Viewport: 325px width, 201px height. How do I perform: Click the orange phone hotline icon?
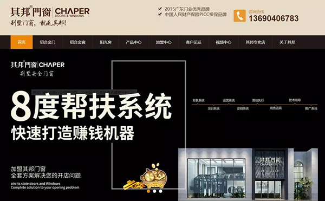point(239,16)
